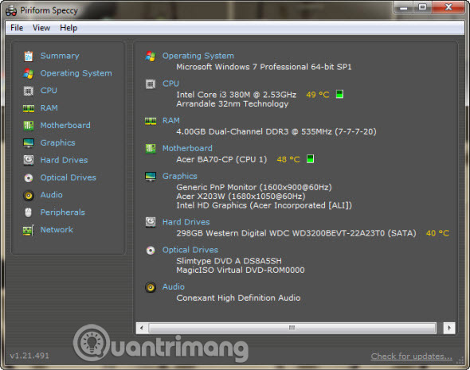Click the Hard Drives icon in summary pane

point(151,222)
